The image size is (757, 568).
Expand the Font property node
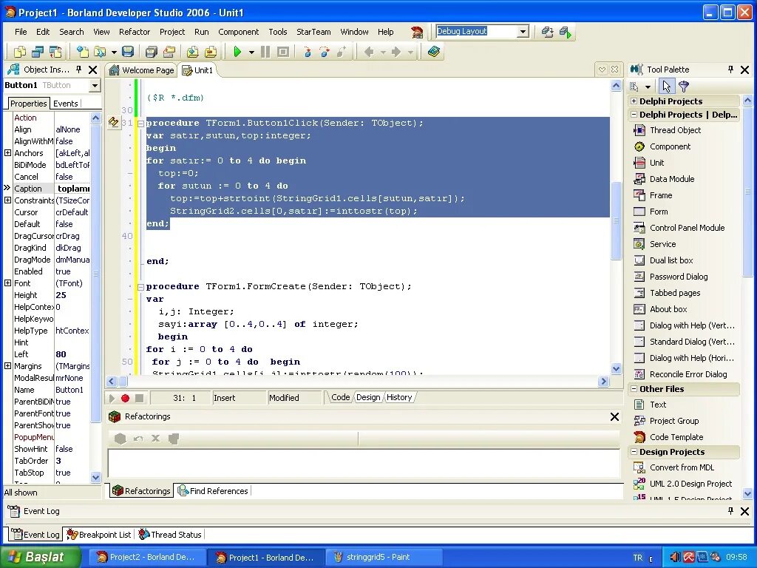(x=7, y=283)
